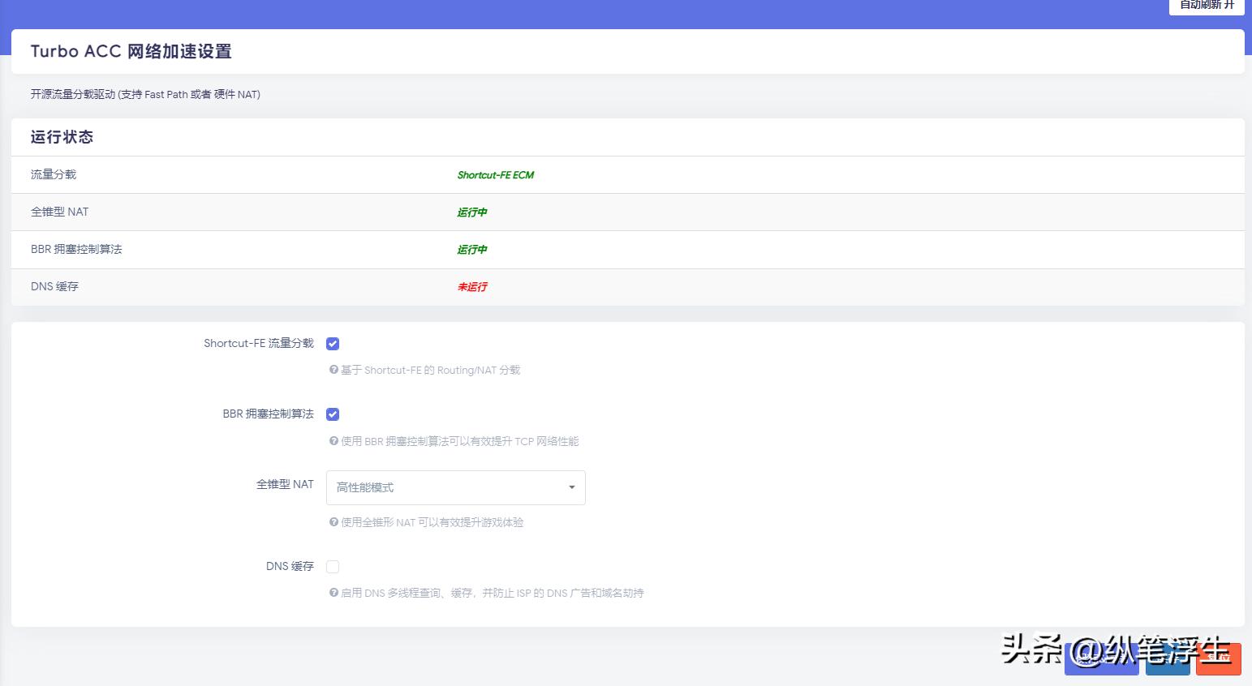The image size is (1252, 686).
Task: Open the 全锥型 NAT mode dropdown
Action: (454, 487)
